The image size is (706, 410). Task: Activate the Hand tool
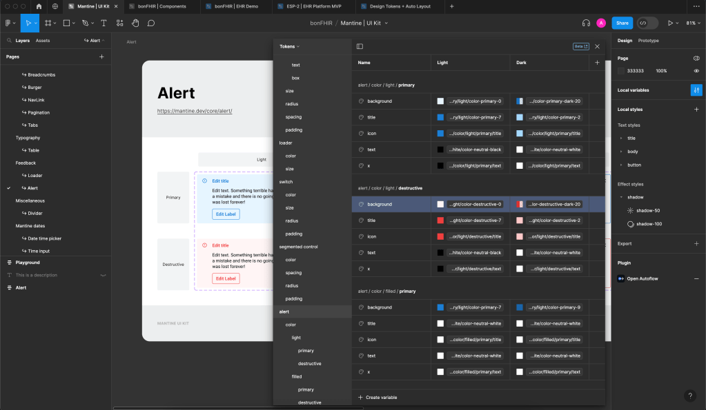pos(135,23)
